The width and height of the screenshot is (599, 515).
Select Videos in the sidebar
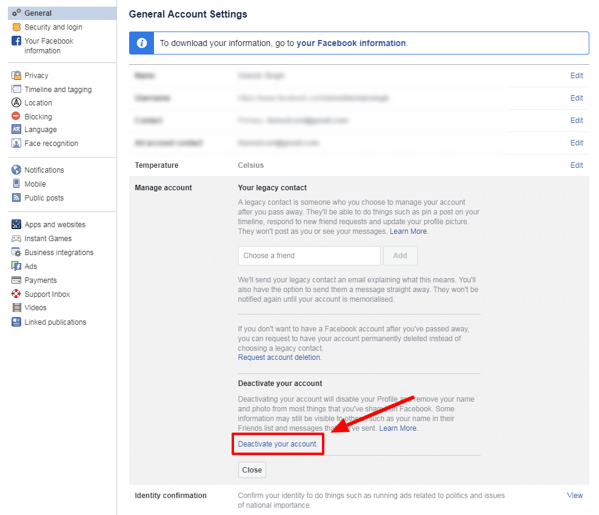[36, 308]
